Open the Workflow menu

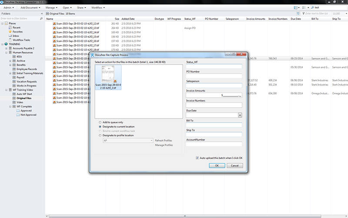click(98, 7)
